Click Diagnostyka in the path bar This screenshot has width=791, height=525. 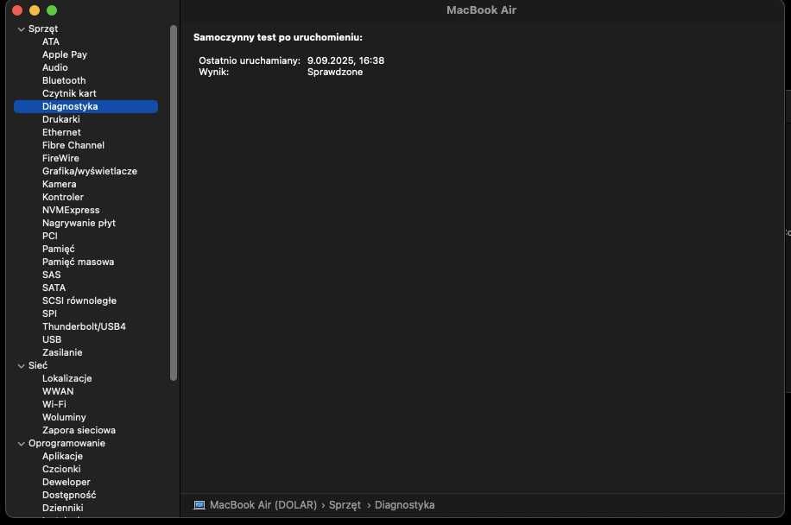pyautogui.click(x=405, y=505)
